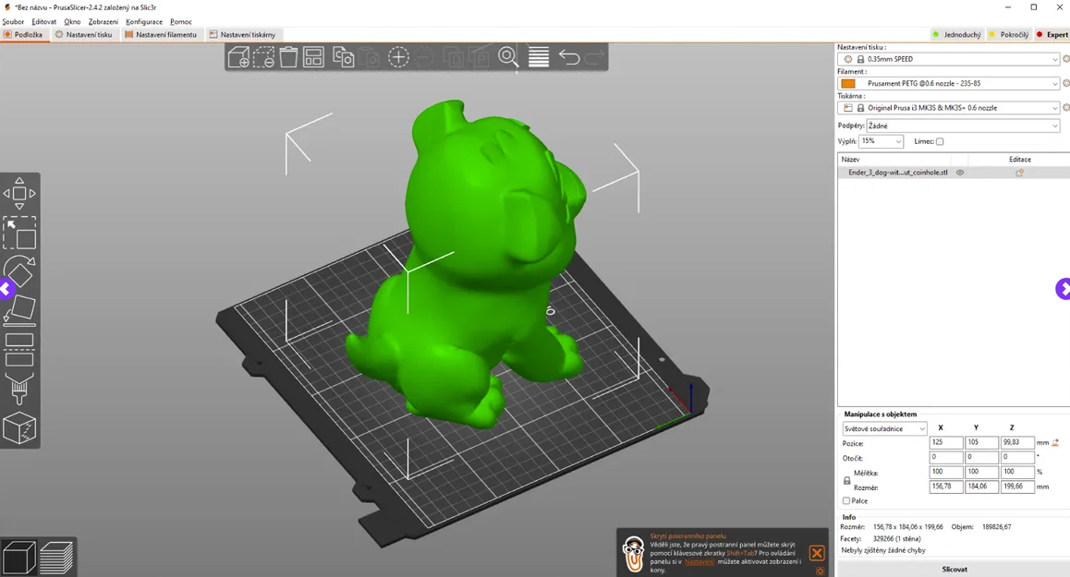The image size is (1070, 577).
Task: Select Jednoduchý mode
Action: click(x=956, y=34)
